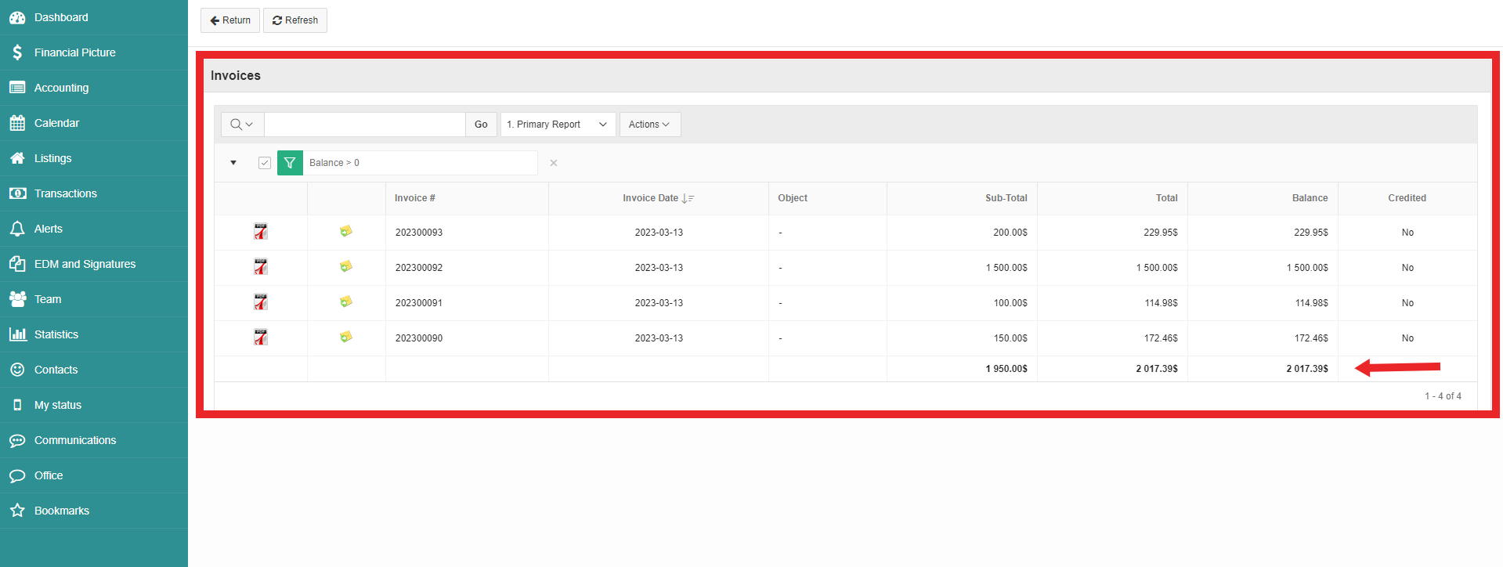This screenshot has height=567, width=1503.
Task: Go to the Calendar section
Action: 56,123
